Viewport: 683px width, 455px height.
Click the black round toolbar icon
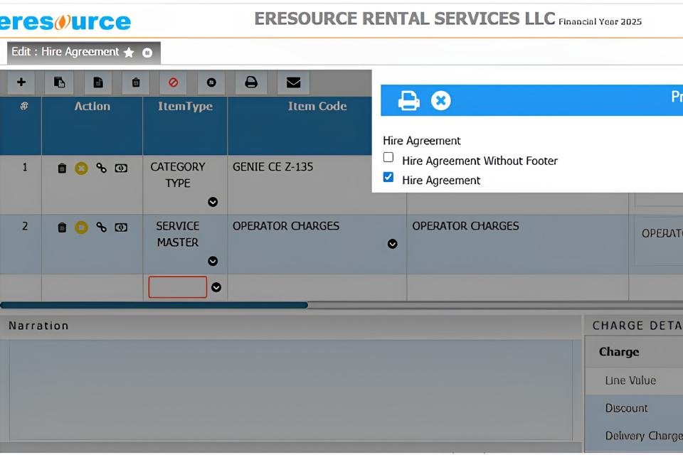(211, 82)
